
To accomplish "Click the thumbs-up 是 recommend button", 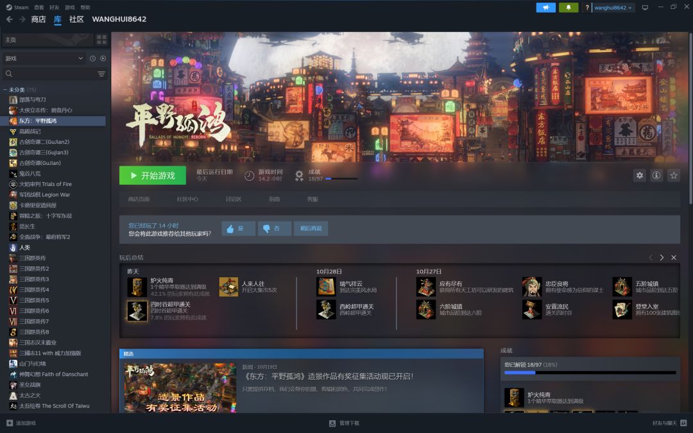I will [x=238, y=228].
